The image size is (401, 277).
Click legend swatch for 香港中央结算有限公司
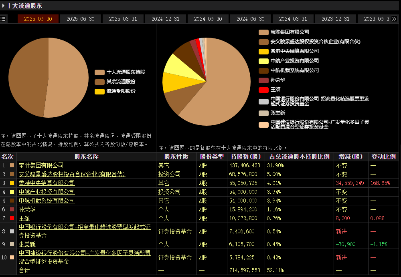[x=263, y=51]
